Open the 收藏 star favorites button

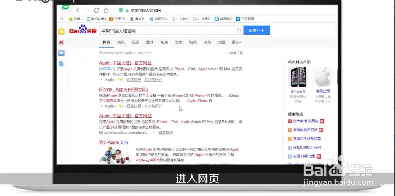click(x=74, y=19)
